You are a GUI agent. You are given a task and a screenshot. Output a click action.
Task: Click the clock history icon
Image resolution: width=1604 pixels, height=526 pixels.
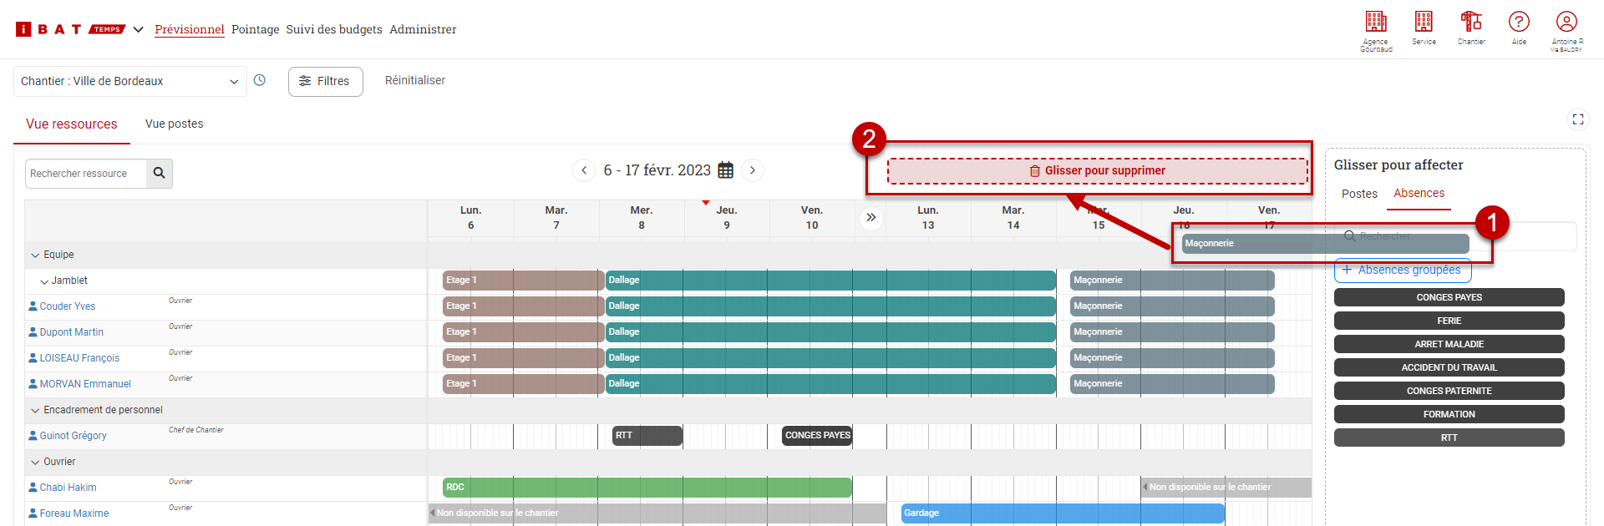tap(260, 81)
